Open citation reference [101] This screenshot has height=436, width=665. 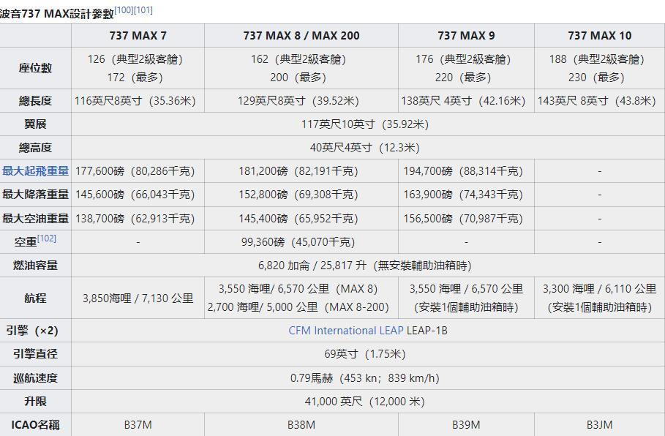pos(143,10)
